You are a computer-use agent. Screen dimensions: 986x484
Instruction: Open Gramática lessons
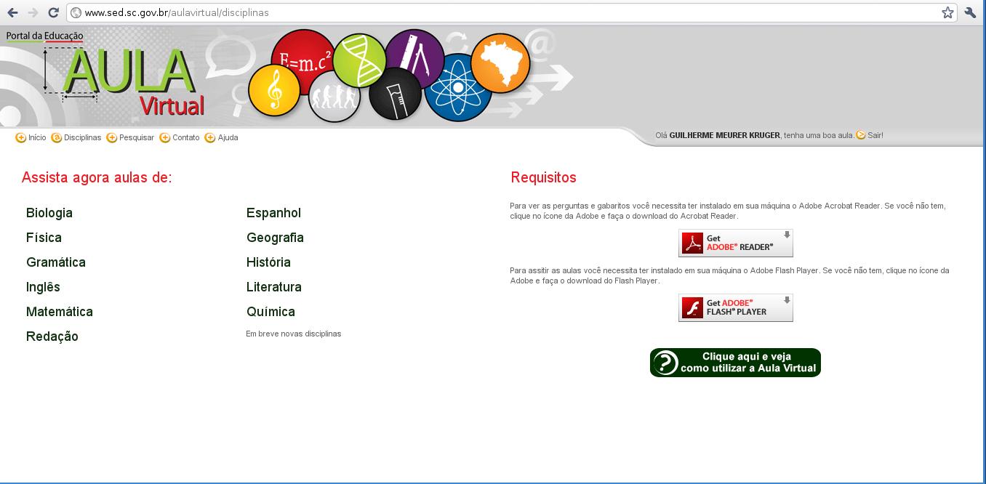56,262
